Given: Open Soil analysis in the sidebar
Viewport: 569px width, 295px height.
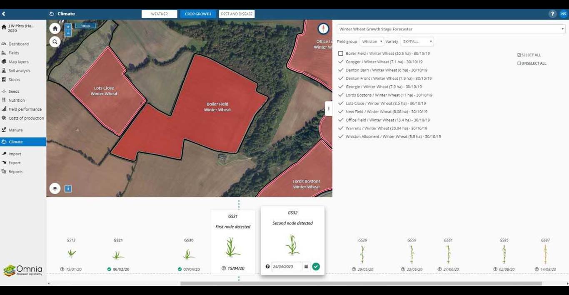Looking at the screenshot, I should tap(19, 71).
